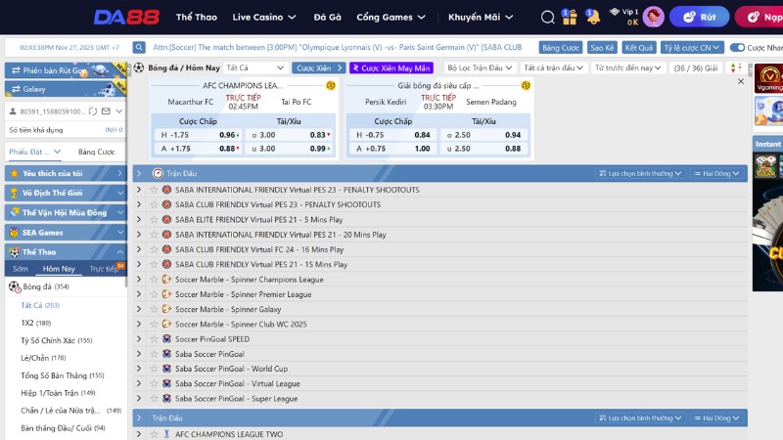Switch to Phiên bản Rút Gọn version
Image resolution: width=783 pixels, height=440 pixels.
pyautogui.click(x=66, y=70)
